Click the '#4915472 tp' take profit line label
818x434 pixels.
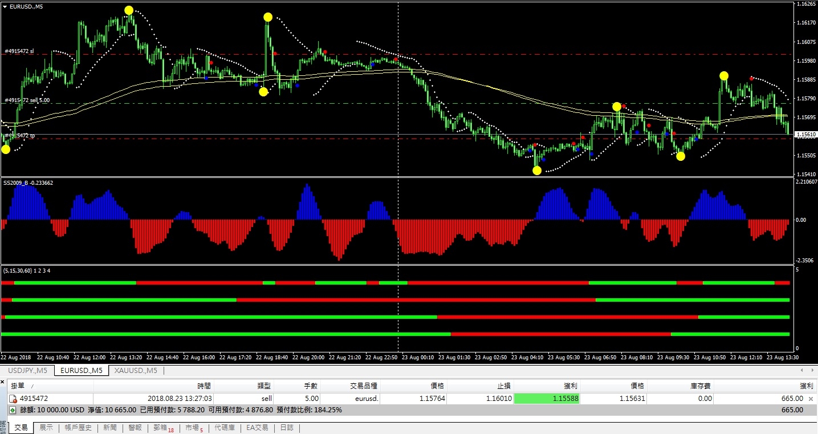point(19,135)
